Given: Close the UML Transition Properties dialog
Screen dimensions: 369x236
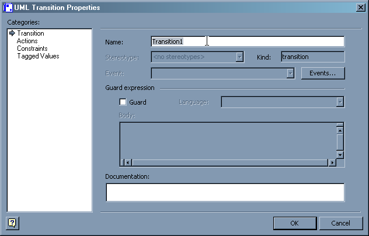Looking at the screenshot, I should click(360, 8).
